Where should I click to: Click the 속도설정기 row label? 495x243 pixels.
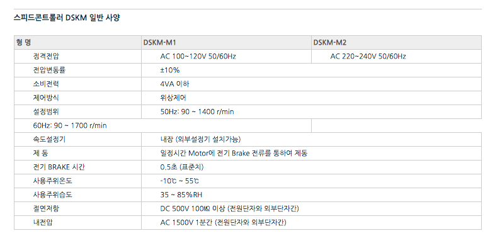(49, 140)
